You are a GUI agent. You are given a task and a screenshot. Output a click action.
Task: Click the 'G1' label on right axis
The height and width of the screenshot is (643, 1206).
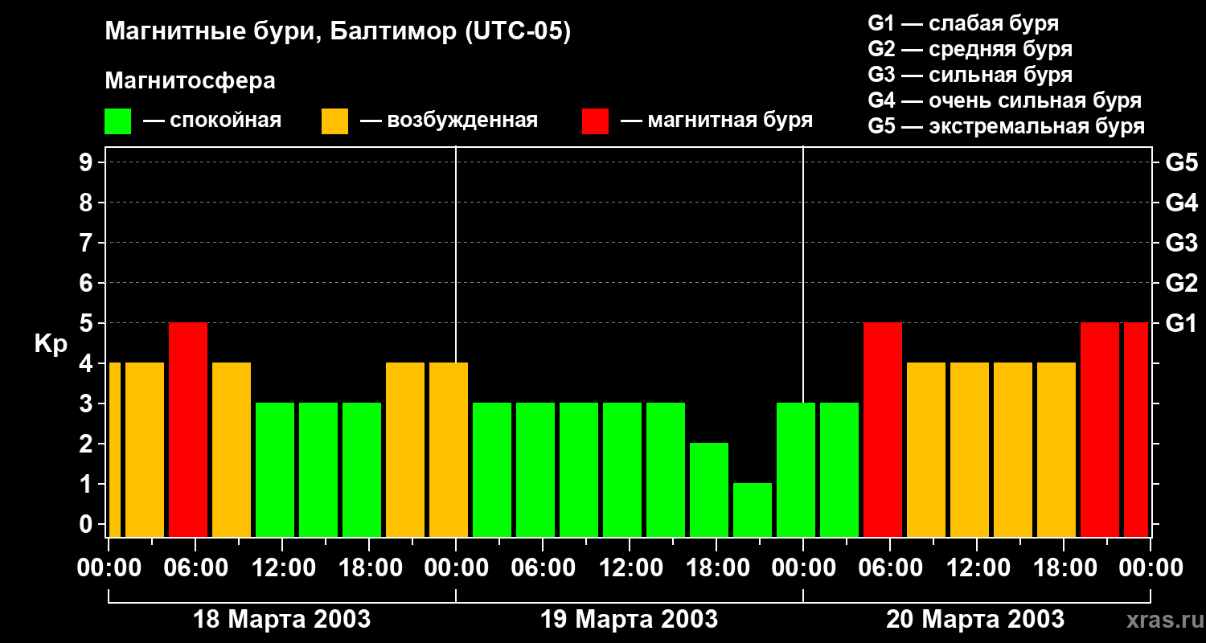click(x=1181, y=323)
